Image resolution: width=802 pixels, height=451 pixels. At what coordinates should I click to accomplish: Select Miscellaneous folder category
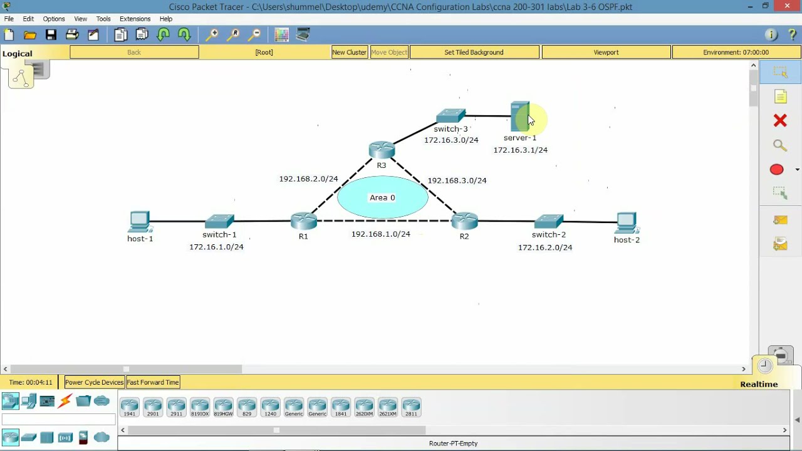click(x=83, y=401)
